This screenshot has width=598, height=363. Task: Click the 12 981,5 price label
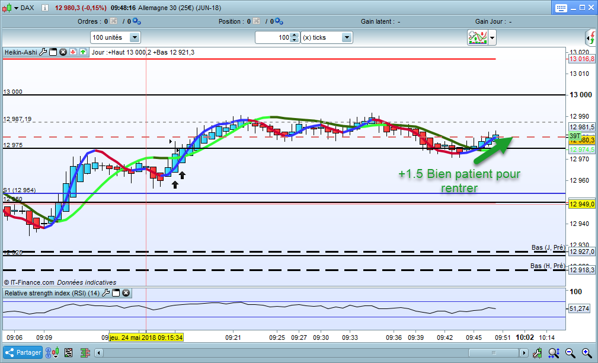(x=581, y=127)
